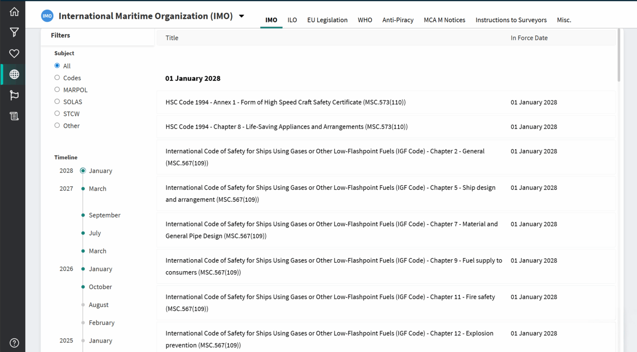Viewport: 637px width, 352px height.
Task: Click the globe icon in sidebar
Action: click(x=14, y=74)
